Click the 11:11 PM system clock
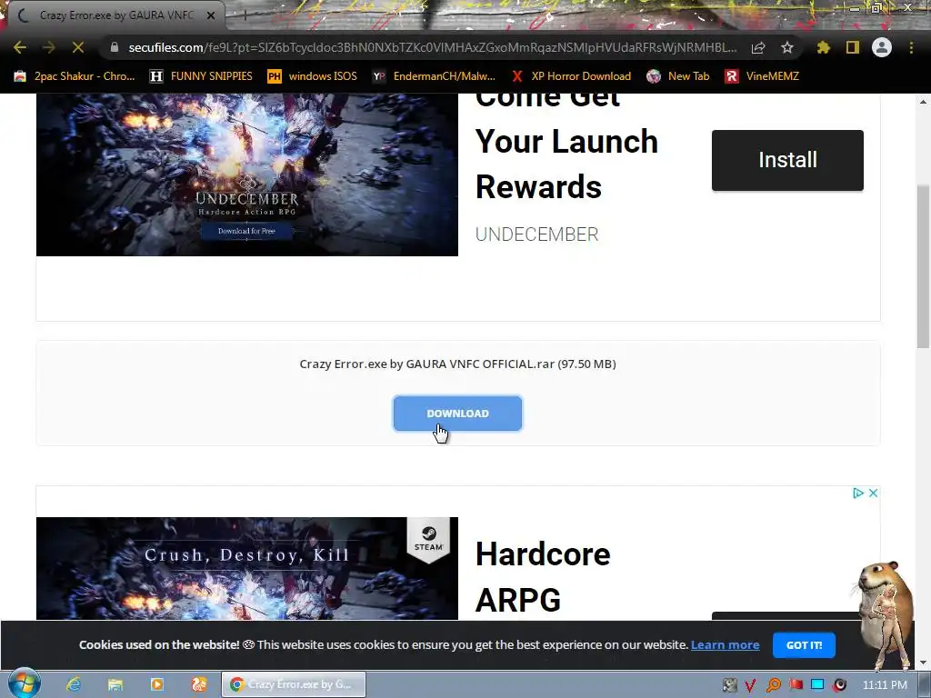Viewport: 931px width, 698px height. click(885, 685)
